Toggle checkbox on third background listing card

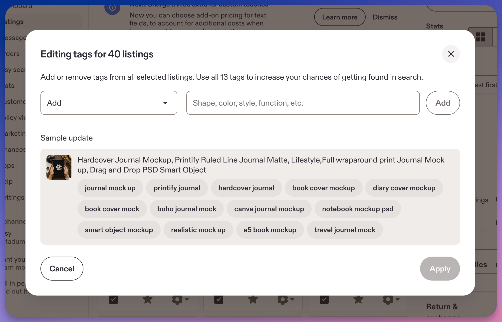point(324,299)
